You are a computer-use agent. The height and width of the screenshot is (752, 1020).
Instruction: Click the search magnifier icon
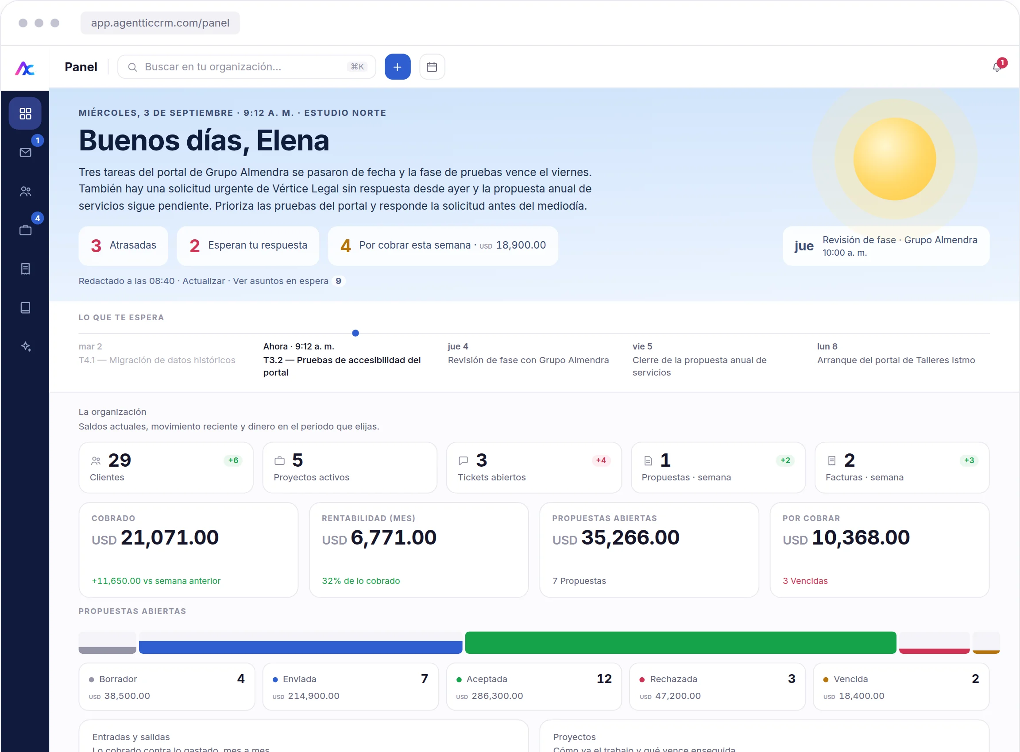(132, 67)
